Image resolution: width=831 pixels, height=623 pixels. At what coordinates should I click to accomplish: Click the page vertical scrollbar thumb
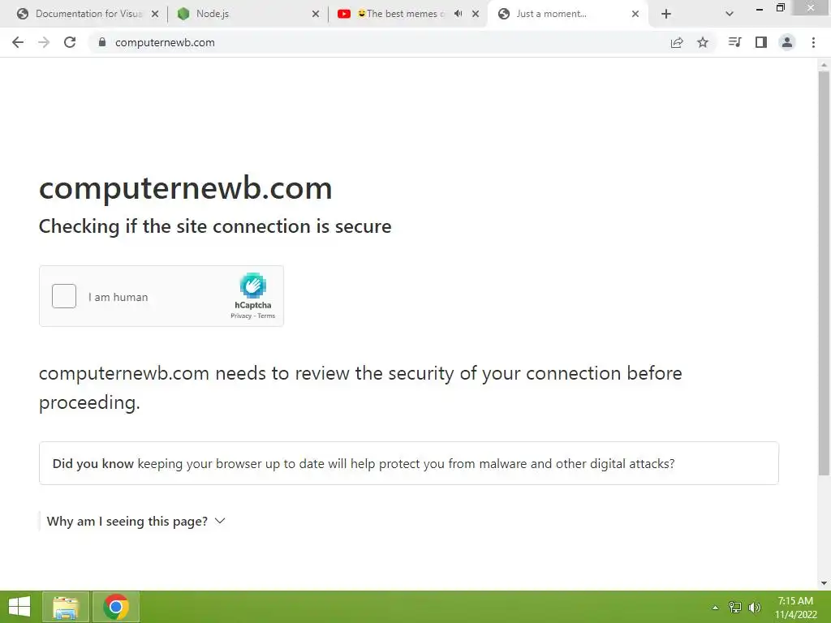824,273
